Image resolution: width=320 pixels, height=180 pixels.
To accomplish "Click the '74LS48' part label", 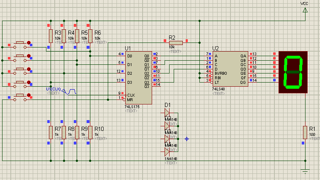I will (218, 89).
